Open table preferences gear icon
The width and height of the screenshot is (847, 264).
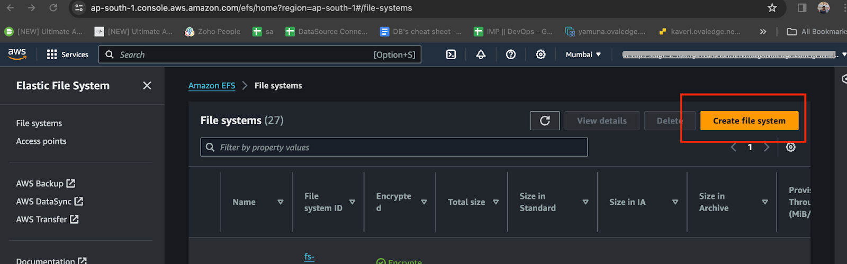tap(790, 147)
